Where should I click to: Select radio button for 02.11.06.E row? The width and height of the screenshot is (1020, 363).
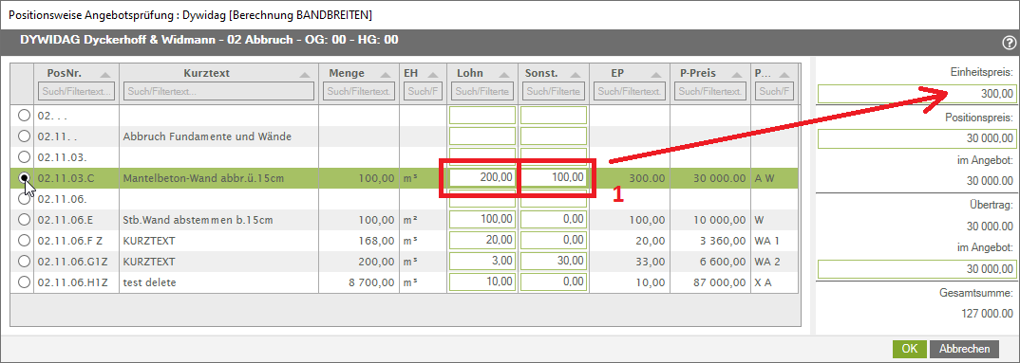point(24,220)
